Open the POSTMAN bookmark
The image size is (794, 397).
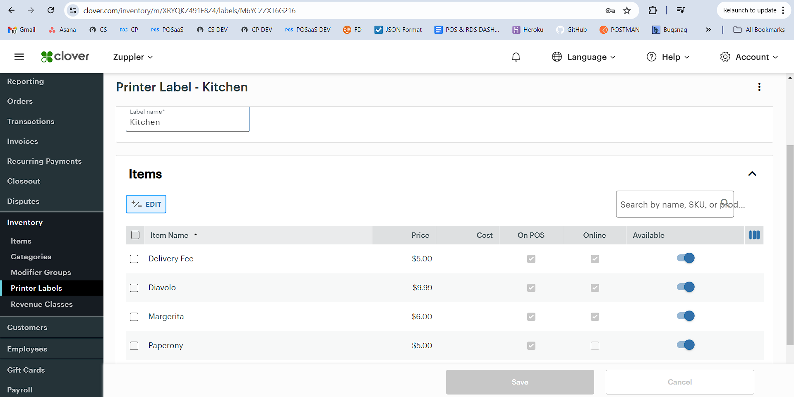pos(619,30)
